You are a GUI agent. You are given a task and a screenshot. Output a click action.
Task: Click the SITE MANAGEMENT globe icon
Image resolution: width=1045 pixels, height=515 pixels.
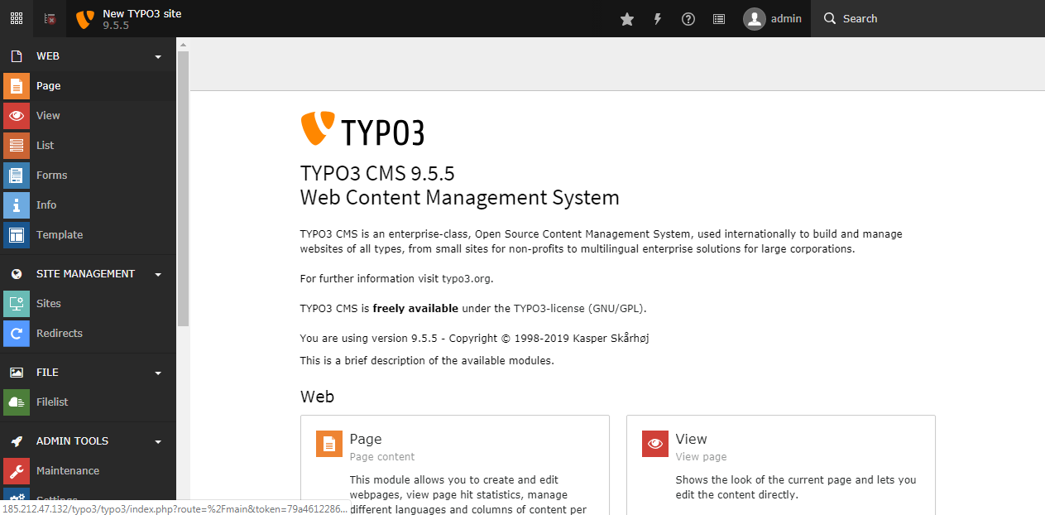[17, 274]
